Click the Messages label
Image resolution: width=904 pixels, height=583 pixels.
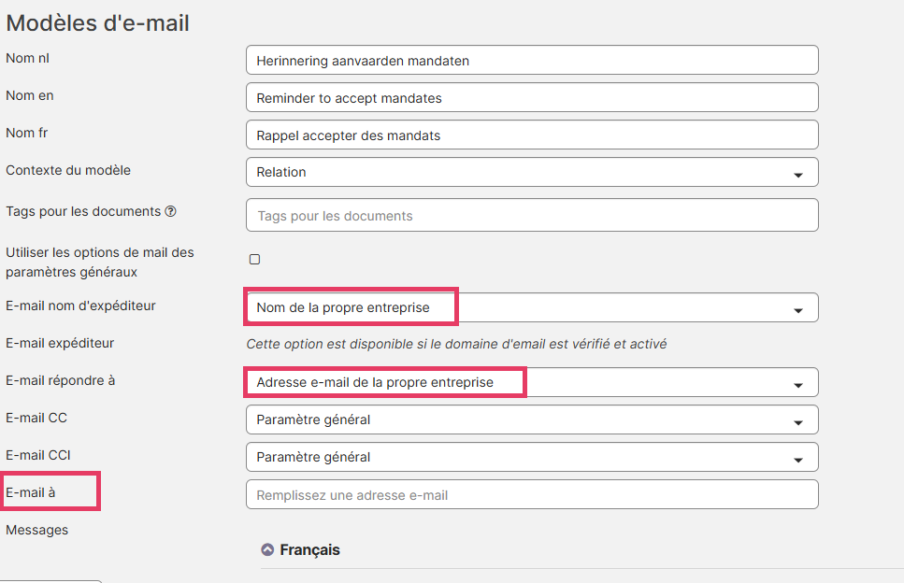[x=36, y=530]
